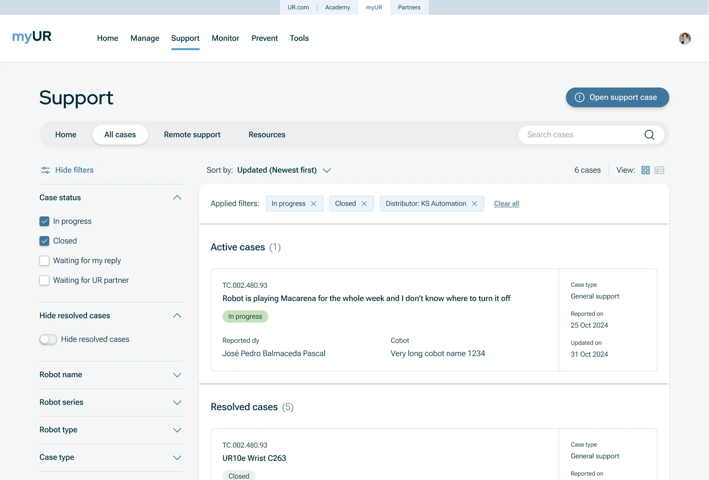This screenshot has height=480, width=709.
Task: Click the myUR logo
Action: [x=32, y=37]
